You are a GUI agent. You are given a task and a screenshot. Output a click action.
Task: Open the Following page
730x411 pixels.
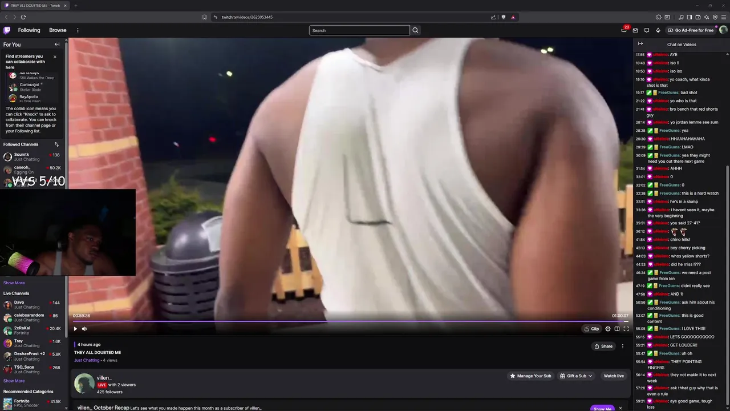[x=29, y=30]
